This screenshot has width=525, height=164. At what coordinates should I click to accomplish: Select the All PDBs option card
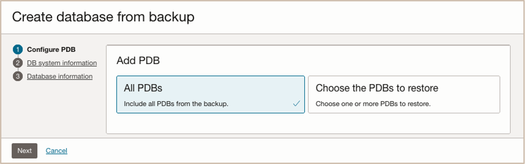(210, 94)
